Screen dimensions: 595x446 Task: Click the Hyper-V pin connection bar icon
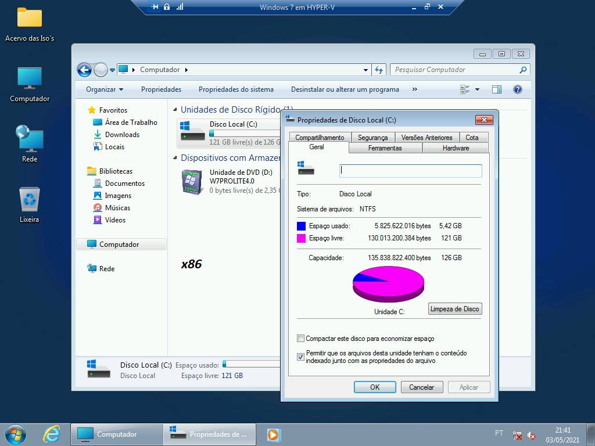coord(155,7)
